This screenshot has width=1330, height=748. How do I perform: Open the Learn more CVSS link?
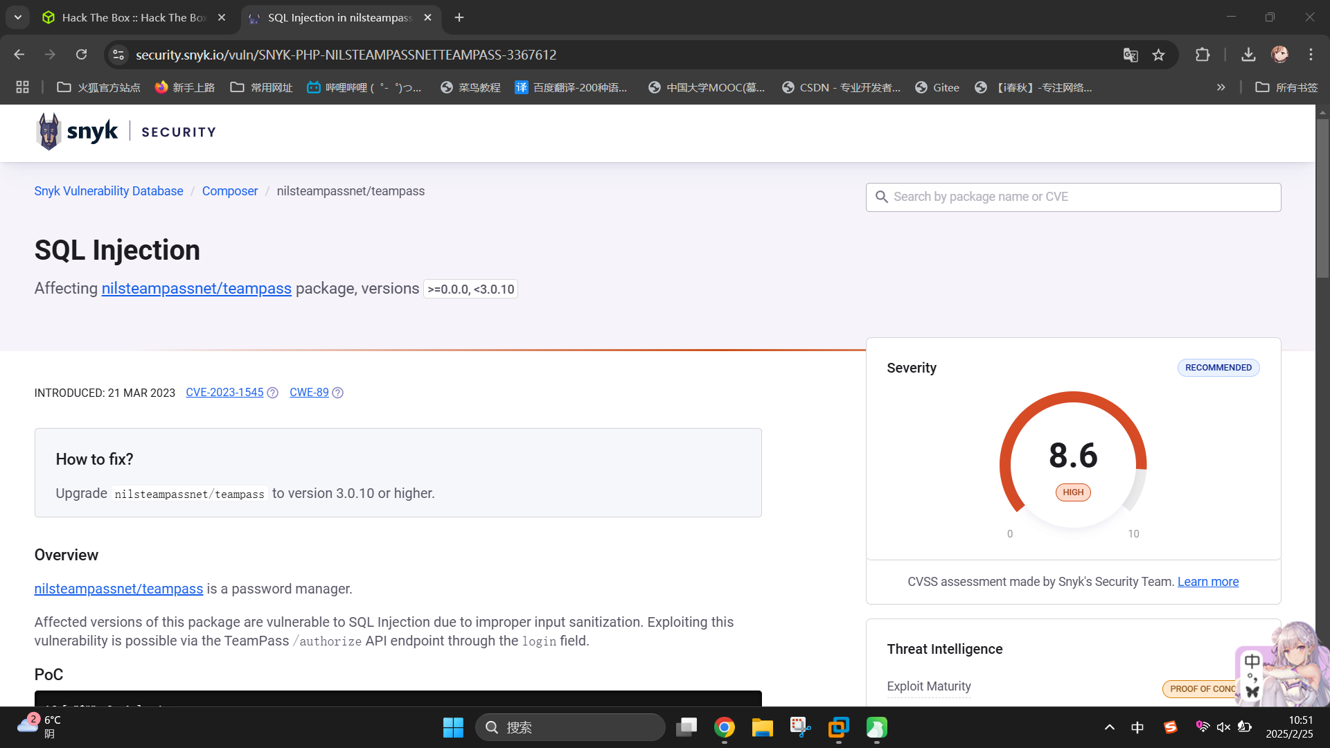tap(1208, 582)
